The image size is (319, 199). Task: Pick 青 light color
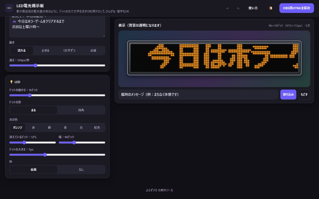pos(65,127)
